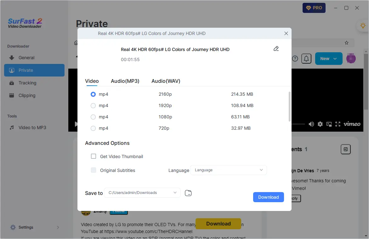Viewport: 369px width, 239px height.
Task: Click the Private page heading
Action: [x=92, y=24]
